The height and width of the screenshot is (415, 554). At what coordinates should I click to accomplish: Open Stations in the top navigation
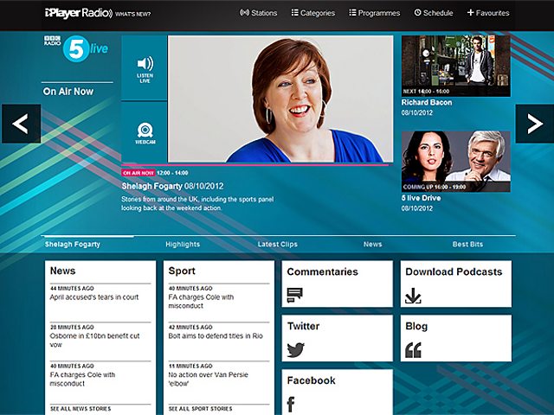[x=258, y=13]
